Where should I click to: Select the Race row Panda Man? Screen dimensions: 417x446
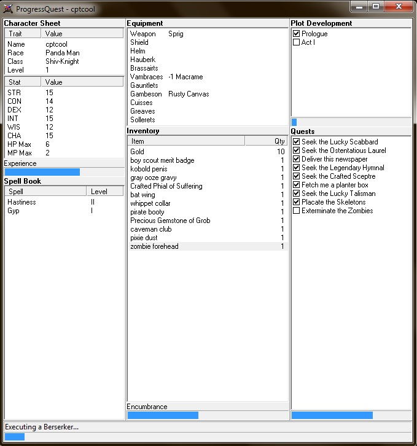coord(64,53)
